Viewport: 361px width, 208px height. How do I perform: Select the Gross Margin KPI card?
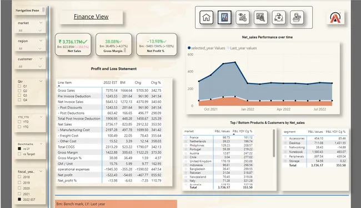[x=114, y=44]
